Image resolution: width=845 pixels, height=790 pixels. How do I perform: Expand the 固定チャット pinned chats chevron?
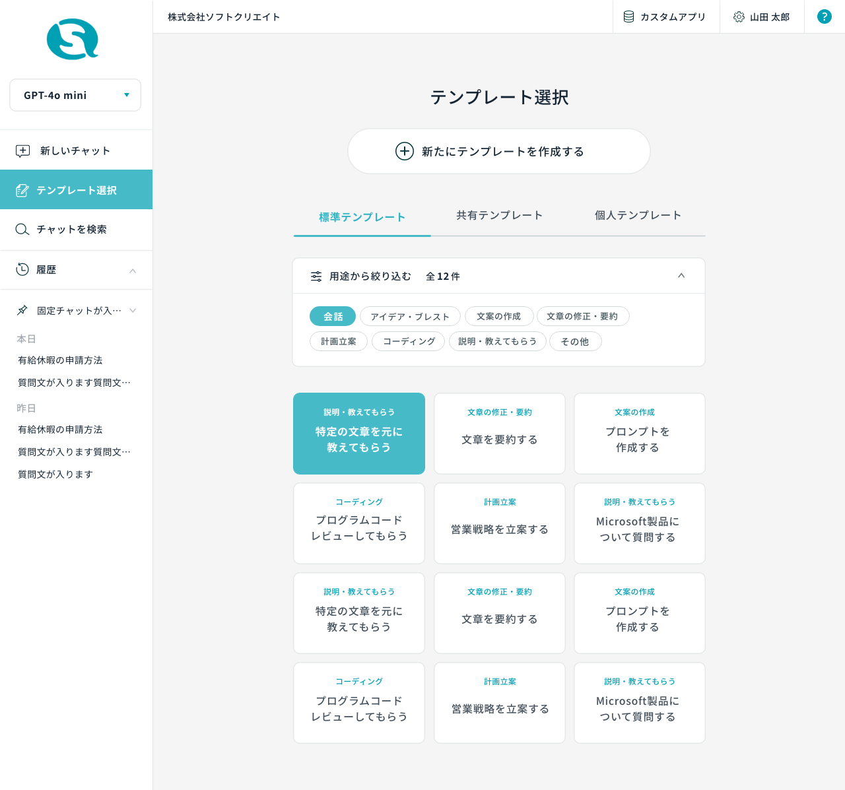(x=133, y=310)
